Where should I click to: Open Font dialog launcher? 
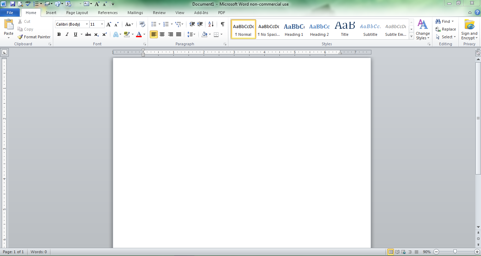(x=144, y=44)
